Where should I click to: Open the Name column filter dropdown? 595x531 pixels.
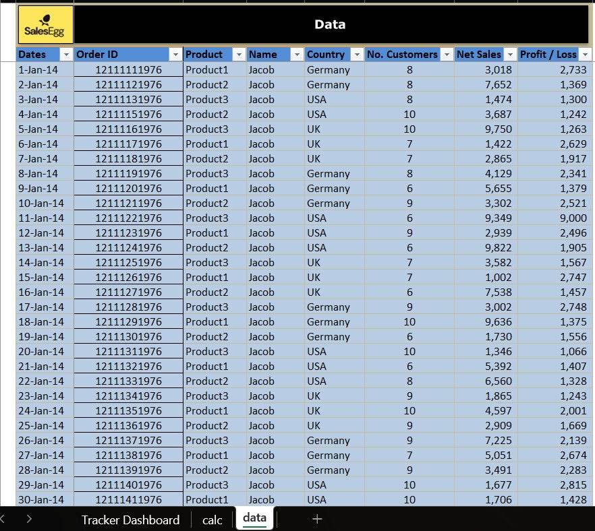pyautogui.click(x=297, y=55)
